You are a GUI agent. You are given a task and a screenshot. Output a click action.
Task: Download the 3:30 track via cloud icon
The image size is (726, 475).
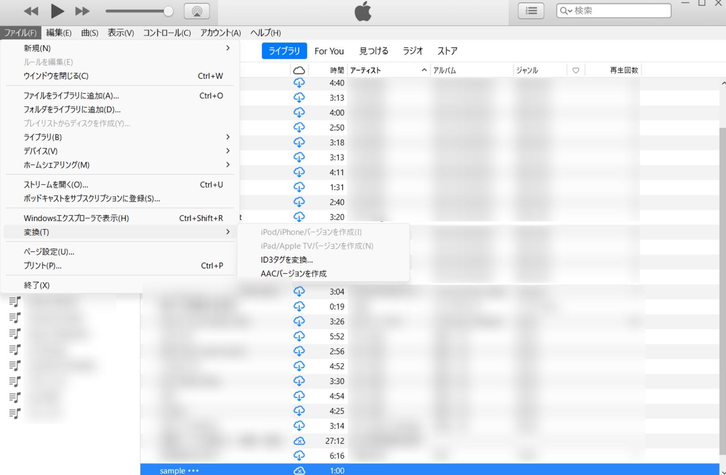(299, 381)
